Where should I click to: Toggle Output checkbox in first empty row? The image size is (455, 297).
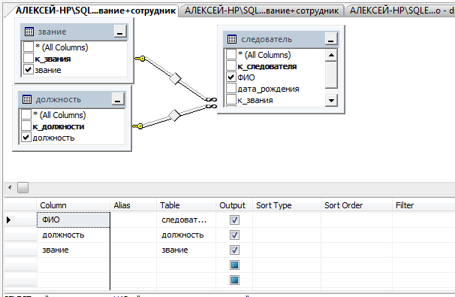(234, 265)
